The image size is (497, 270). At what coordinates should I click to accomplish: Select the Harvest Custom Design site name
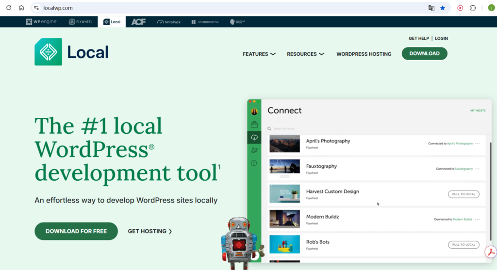[332, 191]
